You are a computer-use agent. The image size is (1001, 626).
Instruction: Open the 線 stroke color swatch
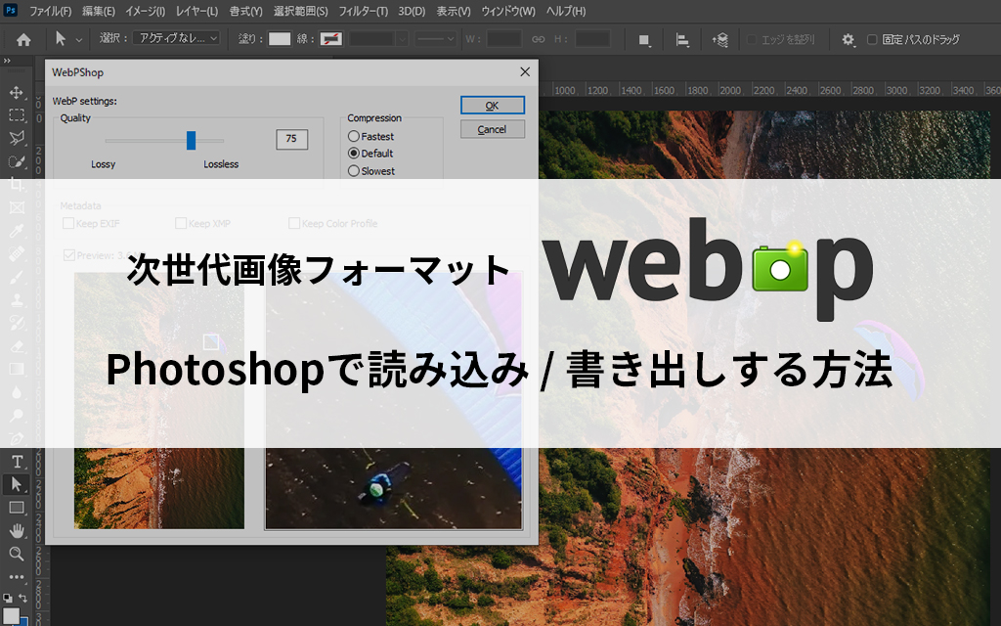[x=330, y=39]
